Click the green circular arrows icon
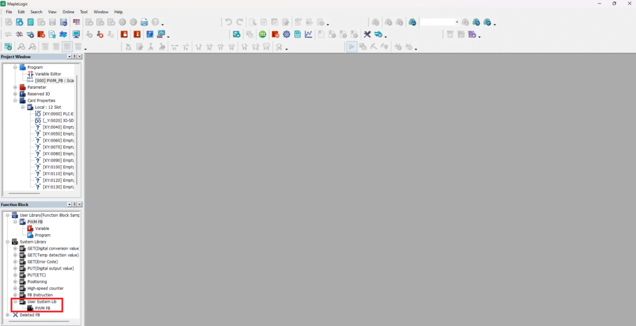Image resolution: width=636 pixels, height=326 pixels. [263, 35]
